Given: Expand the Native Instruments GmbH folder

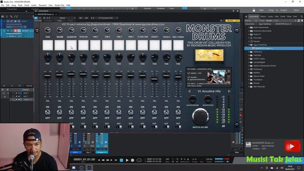Looking at the screenshot, I should [x=249, y=66].
